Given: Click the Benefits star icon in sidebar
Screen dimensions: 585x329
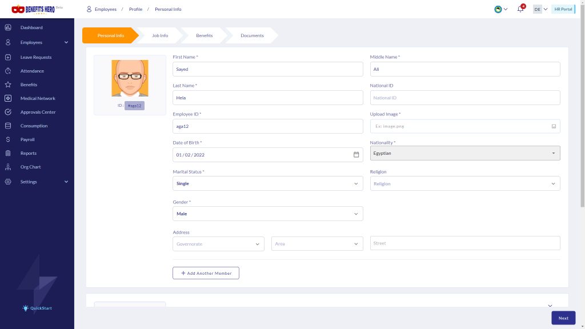Looking at the screenshot, I should (x=8, y=85).
